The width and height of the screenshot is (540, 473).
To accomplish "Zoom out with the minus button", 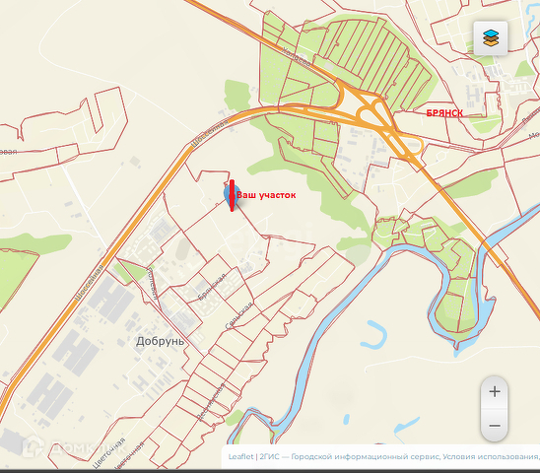I will (x=495, y=426).
